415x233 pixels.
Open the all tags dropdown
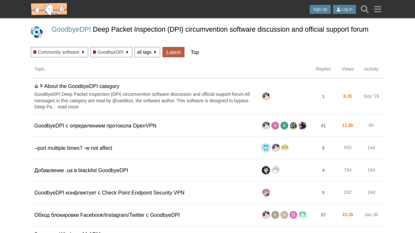pos(147,52)
